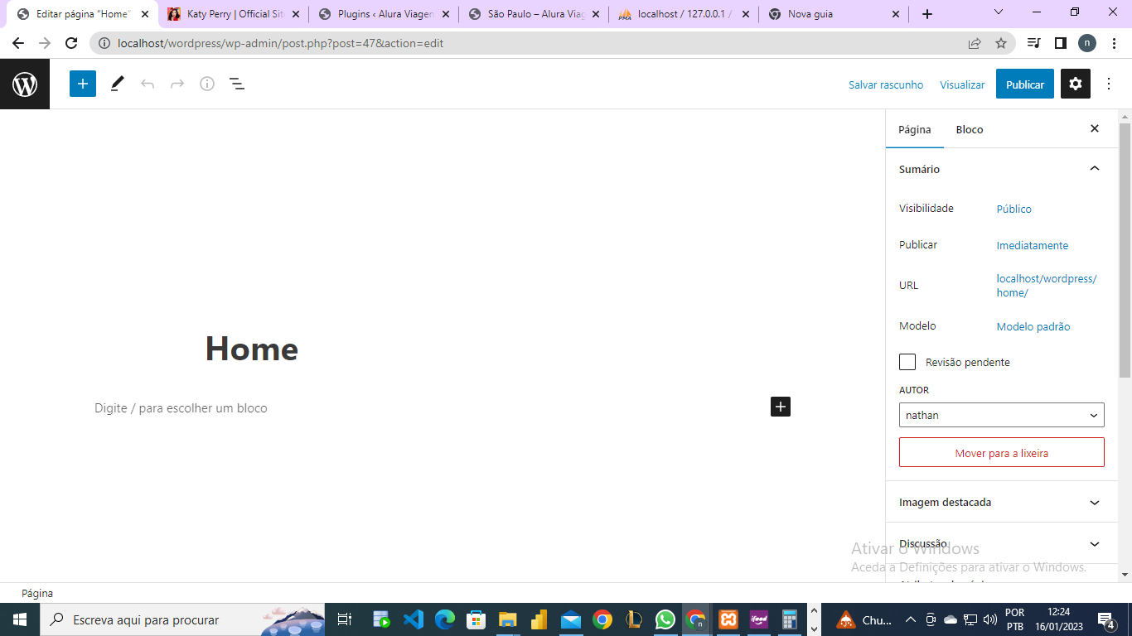Change template via Modelo padrão link
The image size is (1132, 636).
pyautogui.click(x=1033, y=326)
